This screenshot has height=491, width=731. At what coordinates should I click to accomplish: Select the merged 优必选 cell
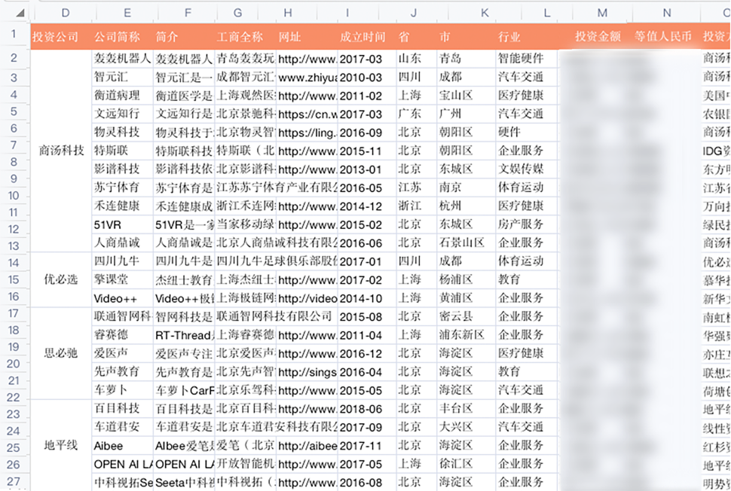click(x=62, y=279)
